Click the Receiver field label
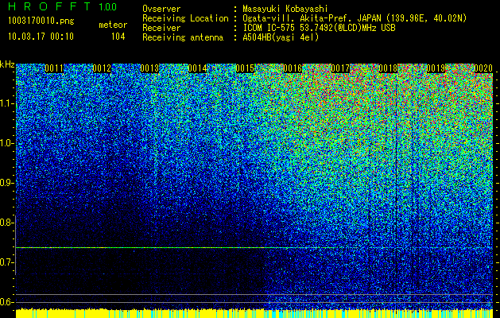The height and width of the screenshot is (318, 500). click(161, 28)
